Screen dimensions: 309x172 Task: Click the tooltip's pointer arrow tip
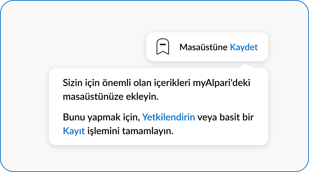tap(245, 65)
